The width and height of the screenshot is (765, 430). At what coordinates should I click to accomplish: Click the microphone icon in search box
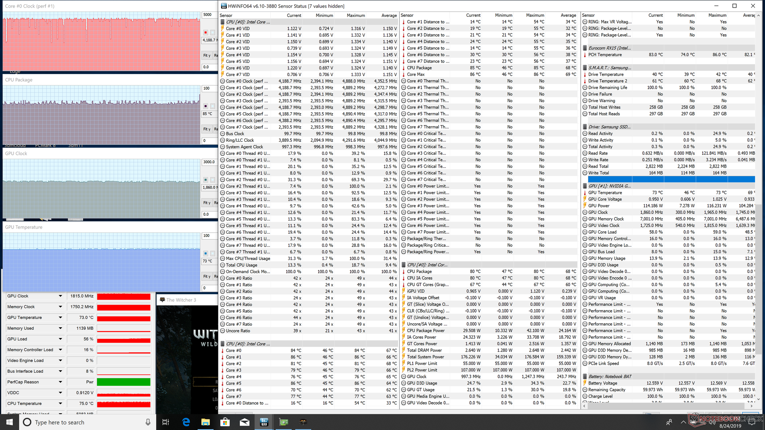[x=148, y=422]
